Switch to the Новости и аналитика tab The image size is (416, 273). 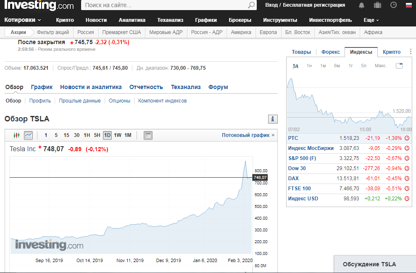point(91,87)
